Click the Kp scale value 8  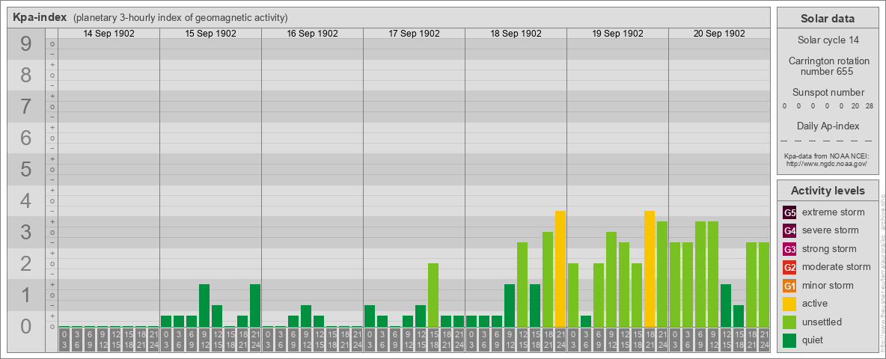click(26, 75)
